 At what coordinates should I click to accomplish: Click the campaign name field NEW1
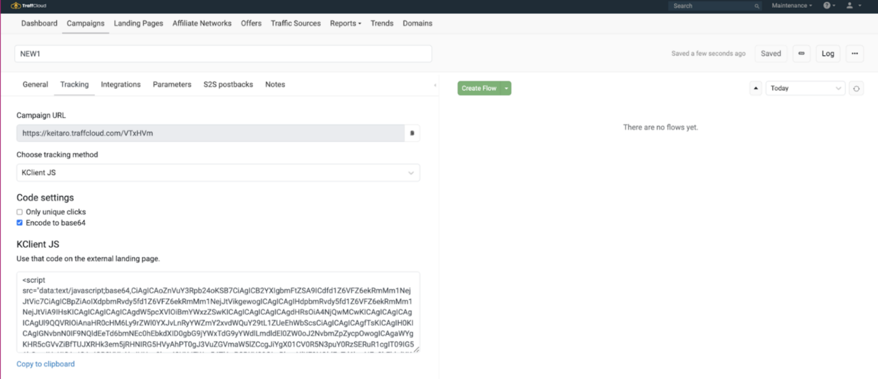(223, 54)
